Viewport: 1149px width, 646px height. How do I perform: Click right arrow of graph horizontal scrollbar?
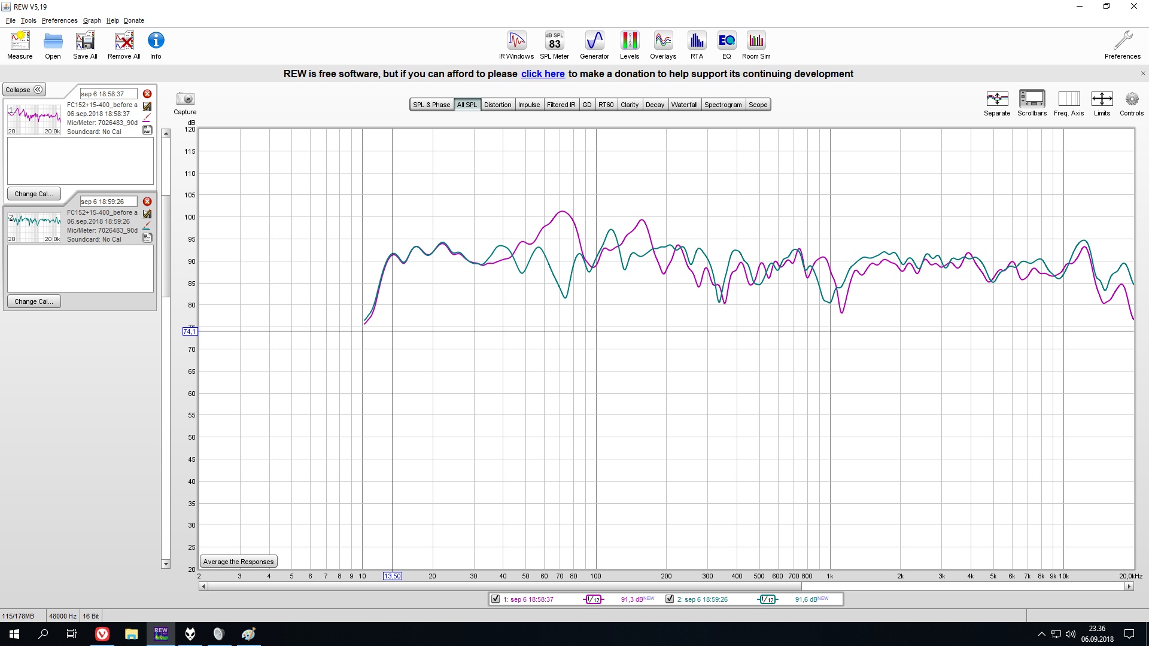pyautogui.click(x=1129, y=586)
